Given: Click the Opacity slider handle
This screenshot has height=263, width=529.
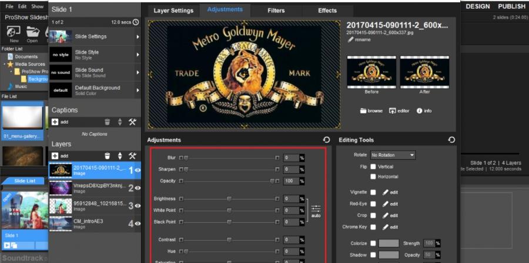Looking at the screenshot, I should coord(272,181).
